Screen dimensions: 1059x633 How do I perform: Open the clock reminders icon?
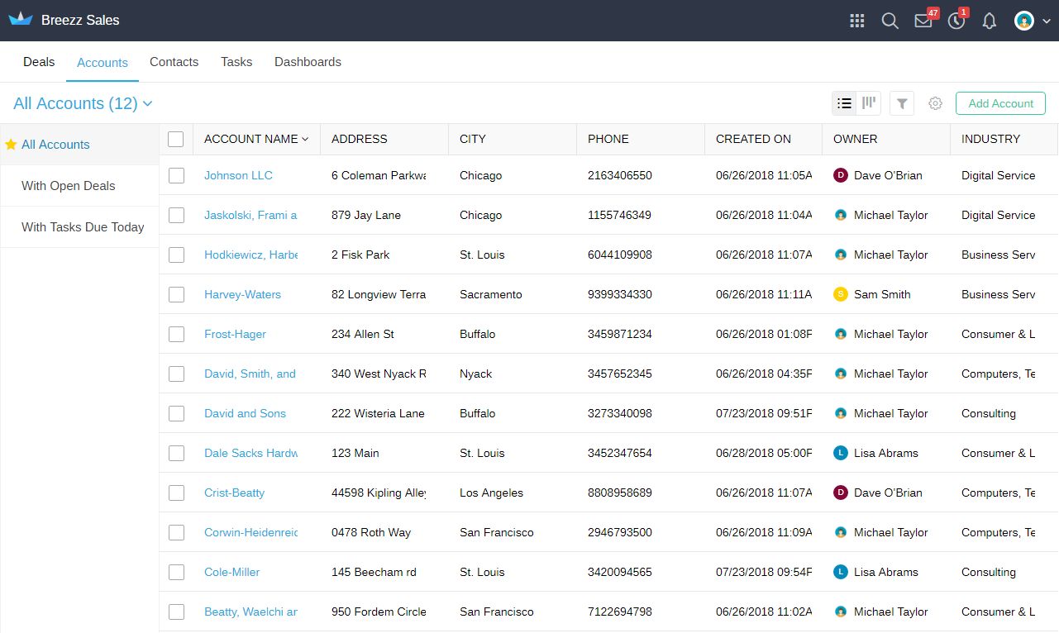coord(956,21)
